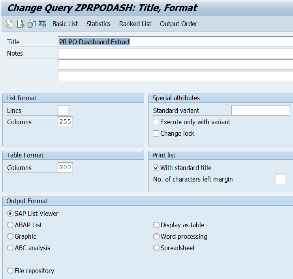The width and height of the screenshot is (293, 279).
Task: Uncheck With standard title
Action: point(156,168)
